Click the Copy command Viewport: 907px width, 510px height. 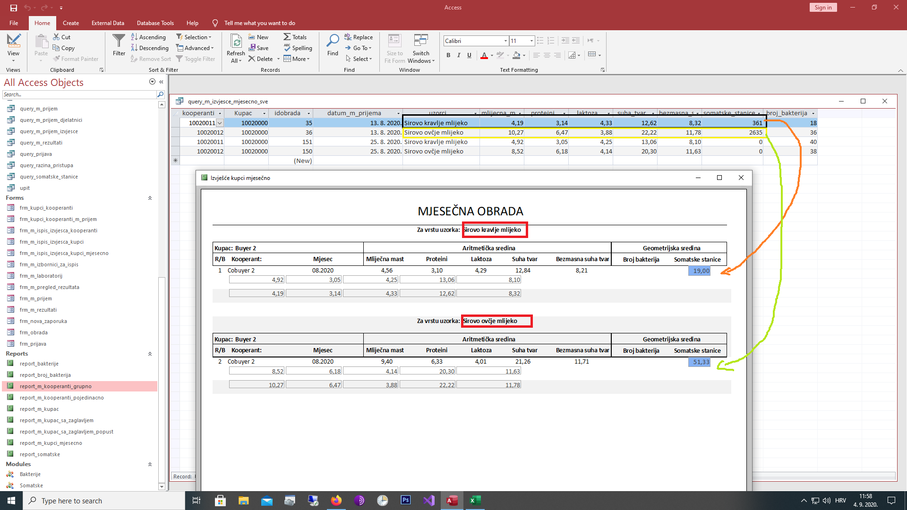tap(64, 48)
